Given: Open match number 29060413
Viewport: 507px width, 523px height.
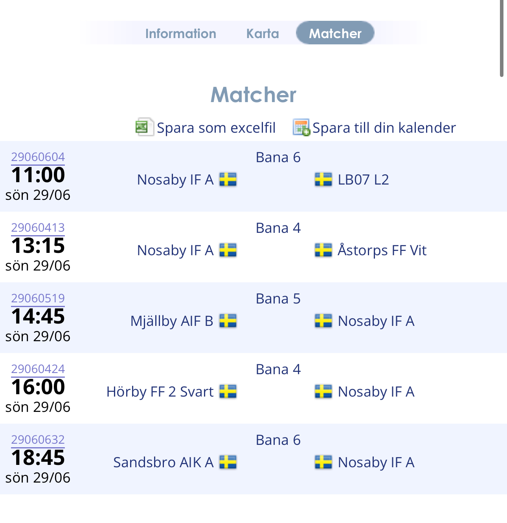Looking at the screenshot, I should (x=38, y=228).
